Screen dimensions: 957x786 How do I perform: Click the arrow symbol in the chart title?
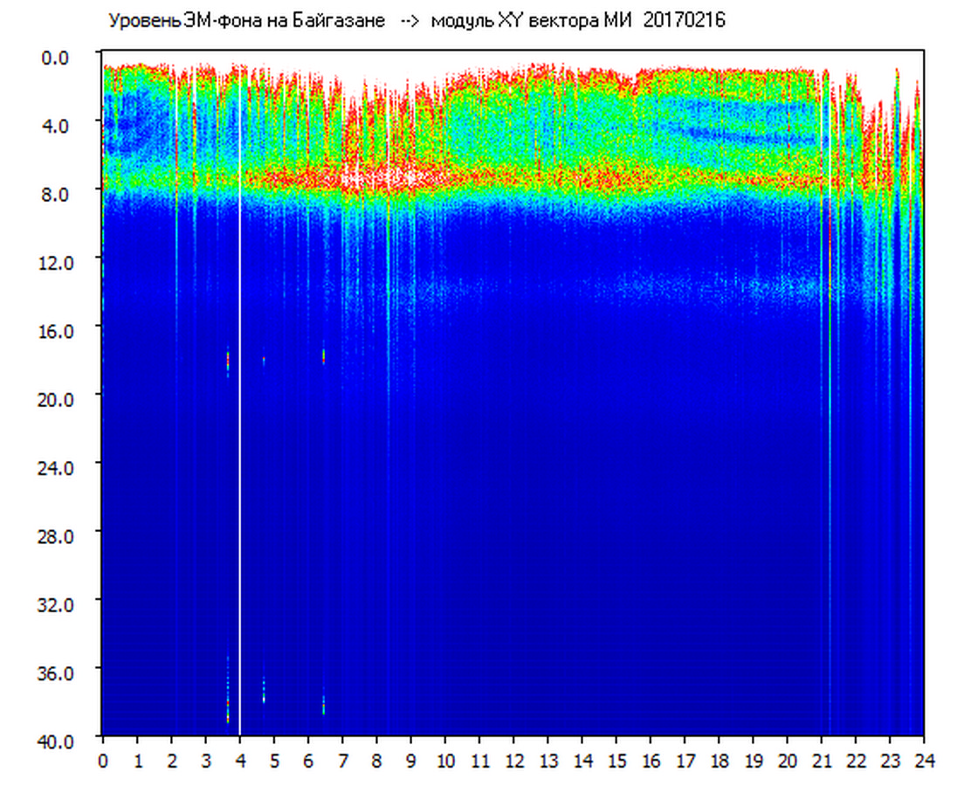click(409, 21)
